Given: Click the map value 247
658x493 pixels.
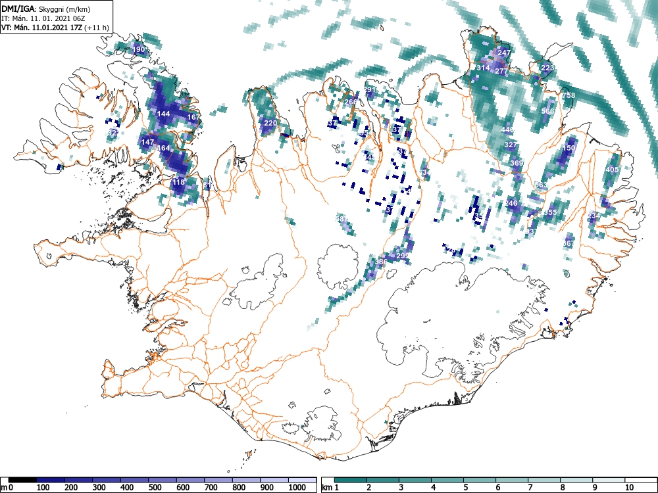Looking at the screenshot, I should [x=503, y=53].
